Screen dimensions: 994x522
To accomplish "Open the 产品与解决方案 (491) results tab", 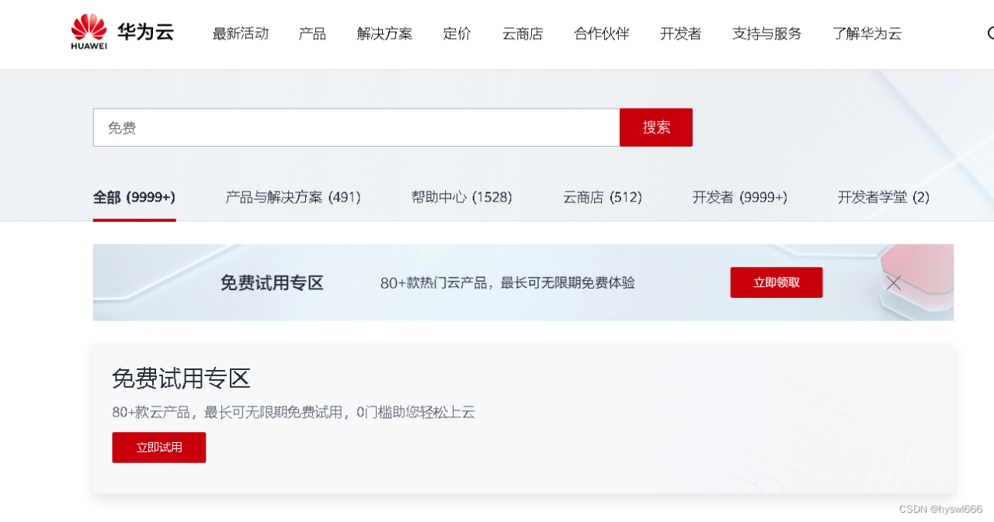I will point(293,198).
